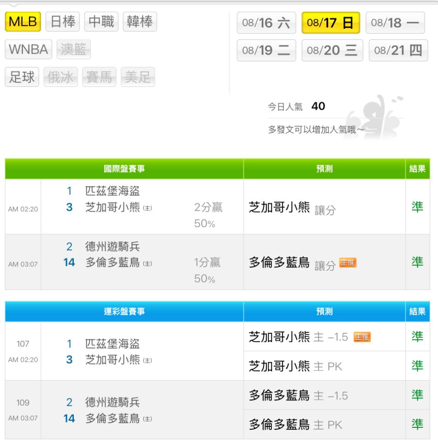Click 準 result for 芝加哥小熊 主 -1.5

coord(417,336)
